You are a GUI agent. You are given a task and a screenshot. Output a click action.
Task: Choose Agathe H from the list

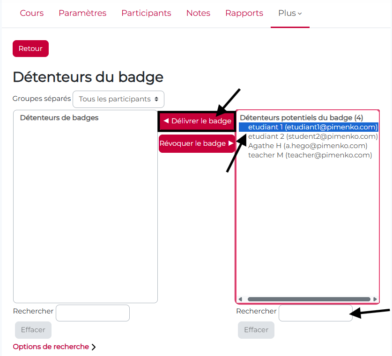[307, 146]
